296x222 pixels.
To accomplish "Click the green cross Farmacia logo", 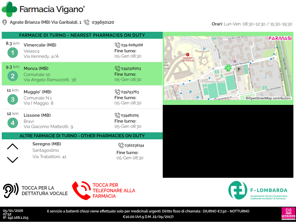I will click(x=10, y=9).
